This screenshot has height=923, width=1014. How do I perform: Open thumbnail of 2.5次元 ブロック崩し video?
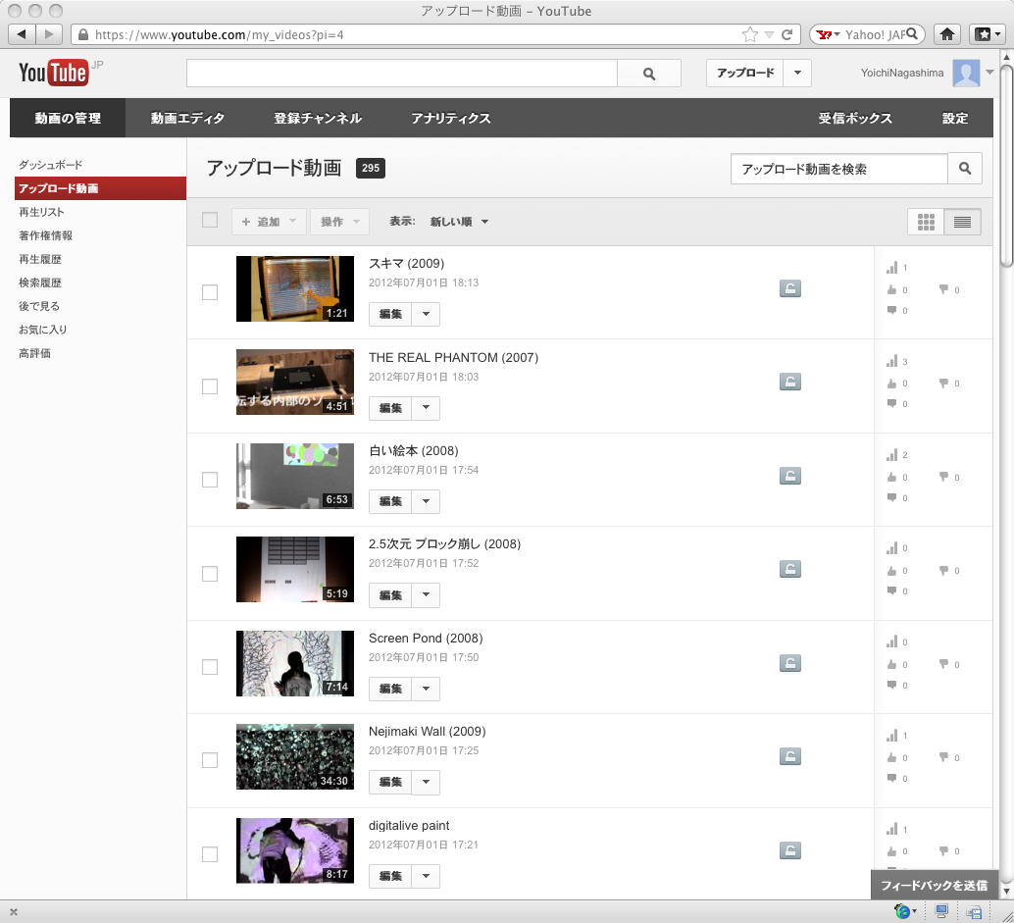coord(295,569)
